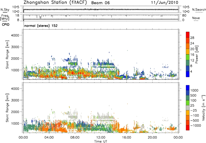Click the 'Velocity [m s-1]' colorbar title

[203, 108]
